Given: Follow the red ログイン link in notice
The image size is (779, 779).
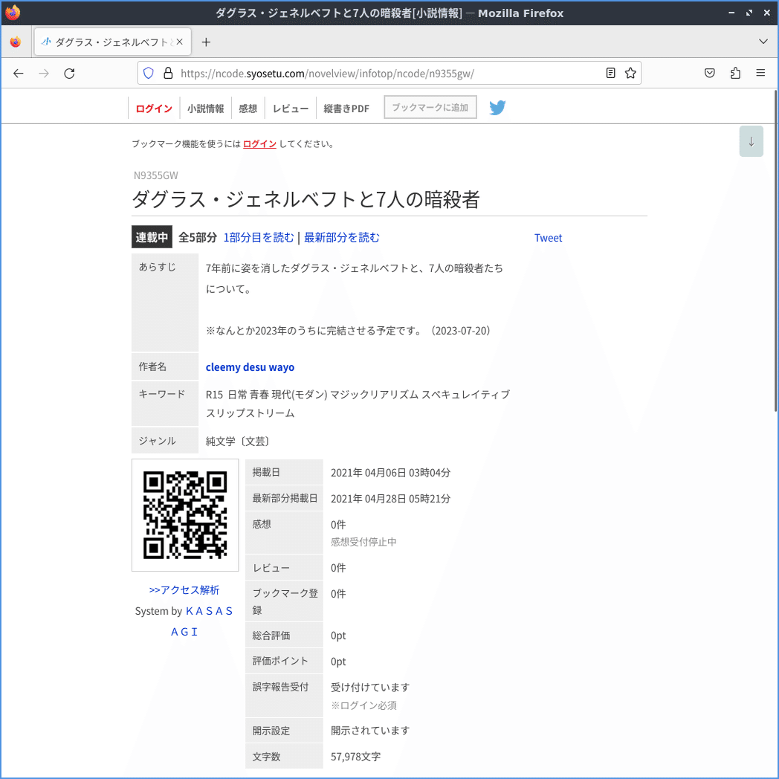Looking at the screenshot, I should 259,144.
